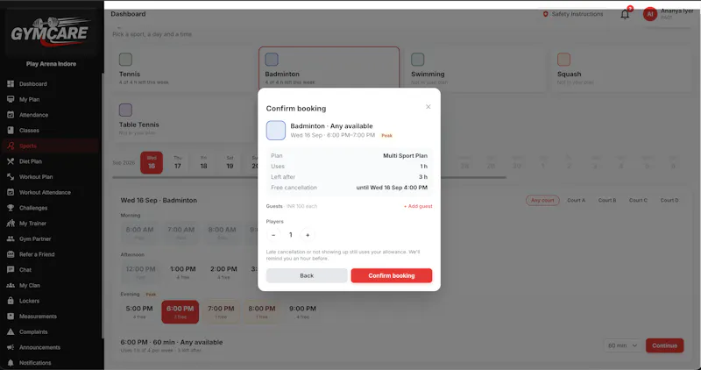This screenshot has height=370, width=701.
Task: Click the Dashboard sidebar icon
Action: pos(11,83)
